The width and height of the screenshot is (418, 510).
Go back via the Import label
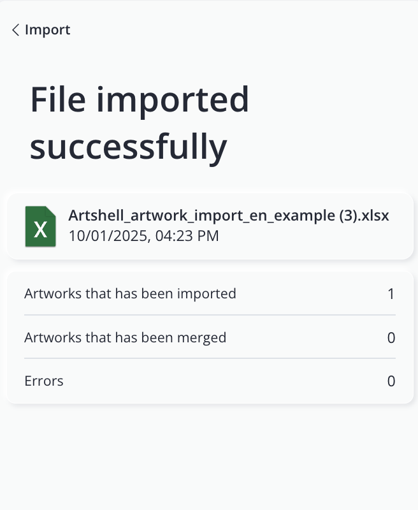[47, 30]
